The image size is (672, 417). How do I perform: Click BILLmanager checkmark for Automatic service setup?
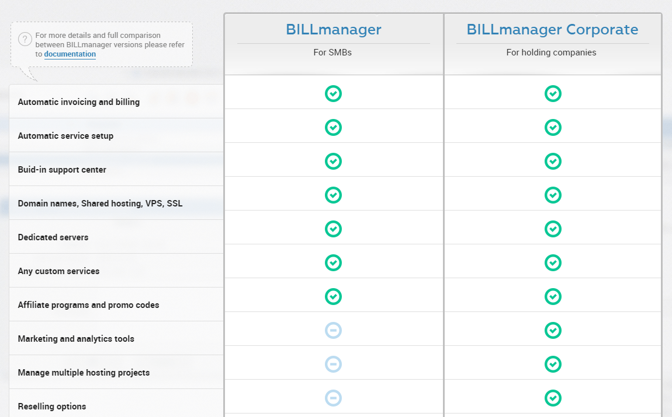click(x=334, y=128)
